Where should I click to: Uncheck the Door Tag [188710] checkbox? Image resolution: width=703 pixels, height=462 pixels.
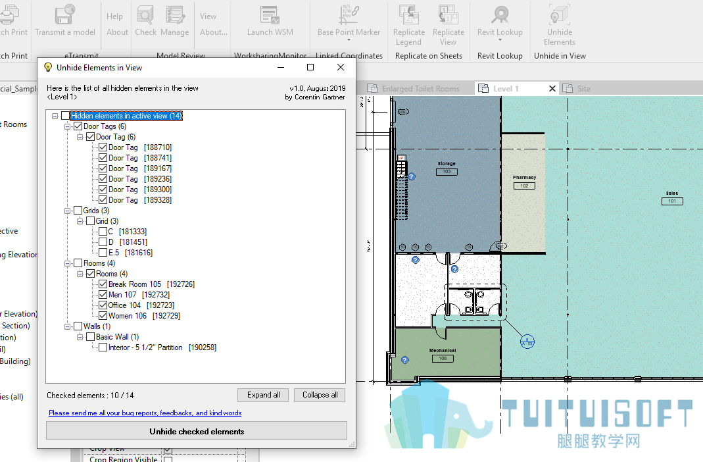(103, 147)
